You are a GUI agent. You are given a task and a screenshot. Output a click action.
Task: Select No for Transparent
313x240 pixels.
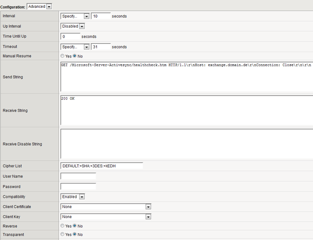click(x=75, y=234)
